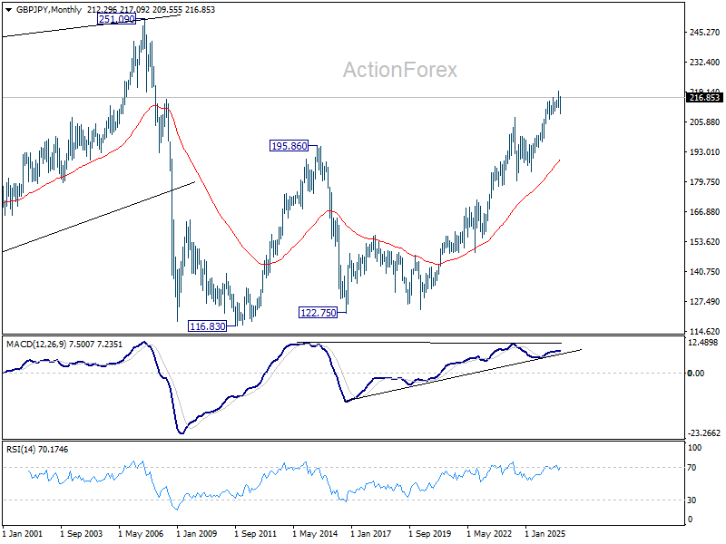Viewport: 726px width, 544px height.
Task: Click the MACD 0.00 zero level label
Action: point(696,373)
